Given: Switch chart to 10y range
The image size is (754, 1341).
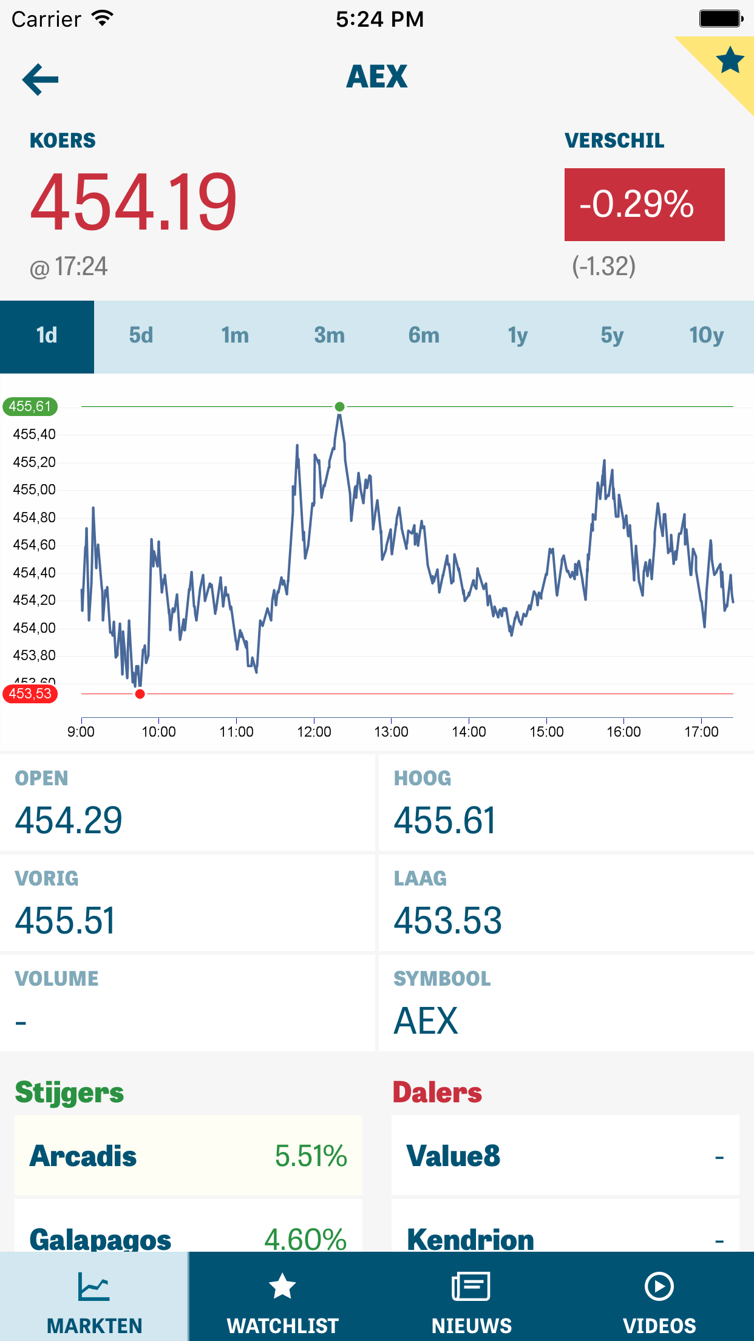Looking at the screenshot, I should point(706,336).
